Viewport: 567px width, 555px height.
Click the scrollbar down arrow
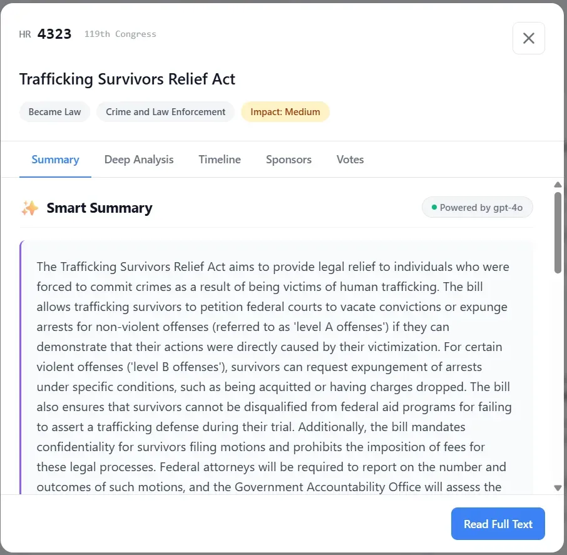pos(557,487)
